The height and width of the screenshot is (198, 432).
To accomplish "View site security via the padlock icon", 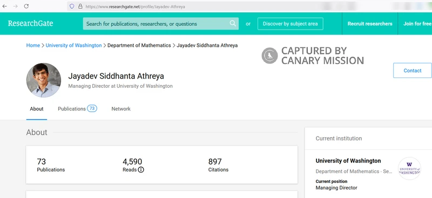I will tap(80, 6).
